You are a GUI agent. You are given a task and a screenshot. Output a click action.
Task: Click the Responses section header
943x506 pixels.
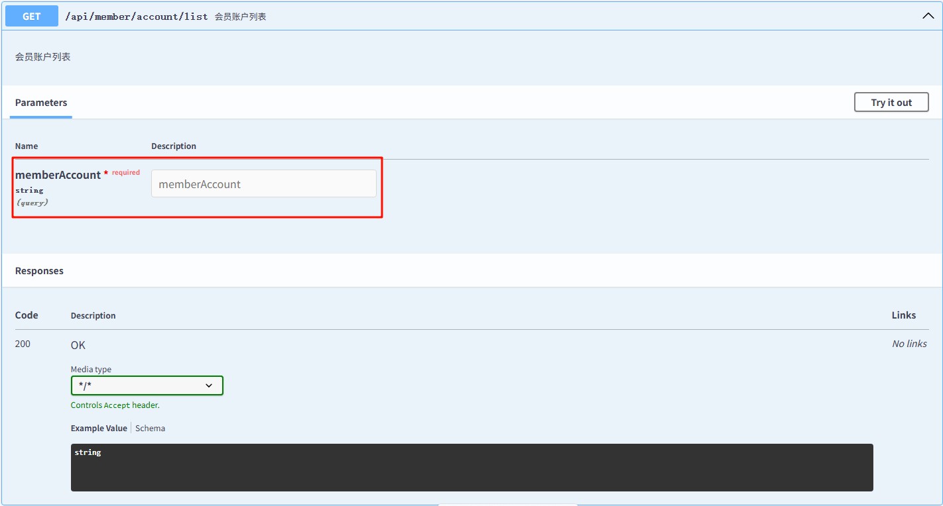[x=39, y=271]
